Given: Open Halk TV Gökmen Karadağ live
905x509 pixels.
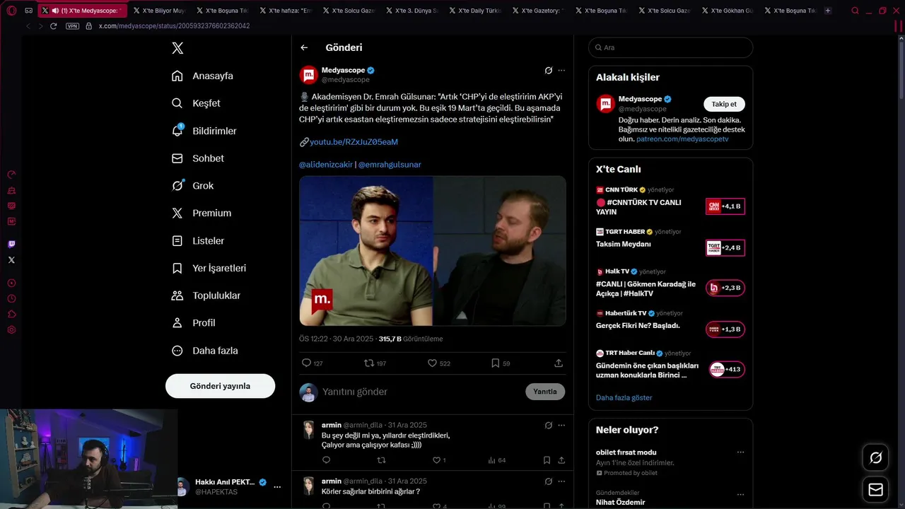Looking at the screenshot, I should pyautogui.click(x=670, y=283).
